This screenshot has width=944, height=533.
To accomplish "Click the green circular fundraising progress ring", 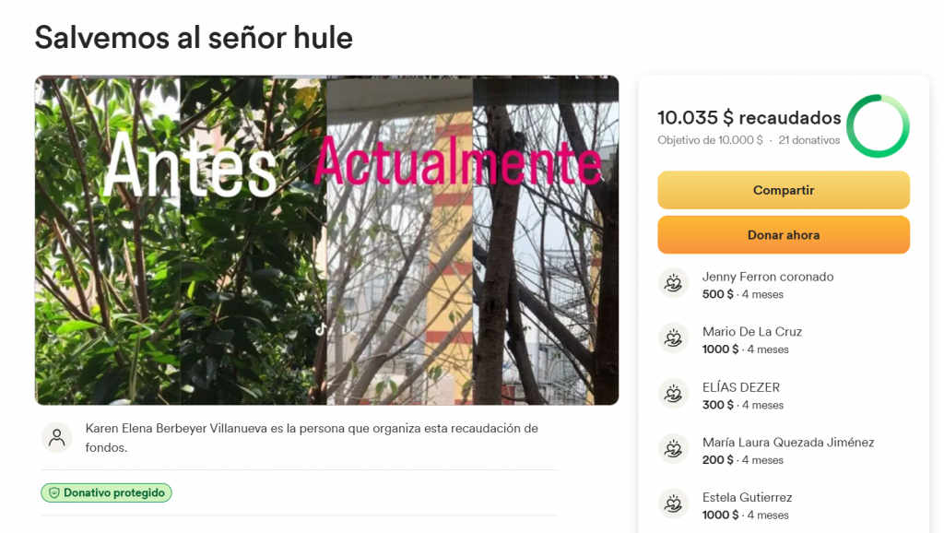I will (x=878, y=125).
